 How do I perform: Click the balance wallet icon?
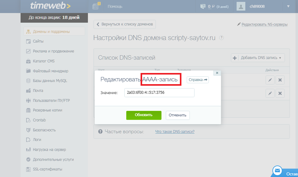(x=203, y=7)
